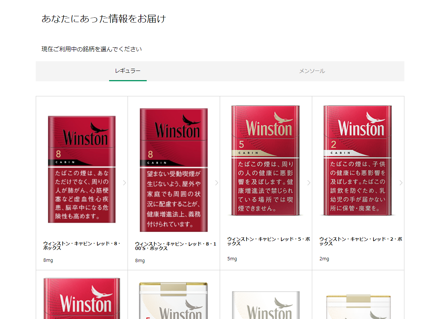Viewport: 442px width, 319px height.
Task: Click 現在ご利用中の銘柄を選んでください instruction text
Action: (x=92, y=49)
